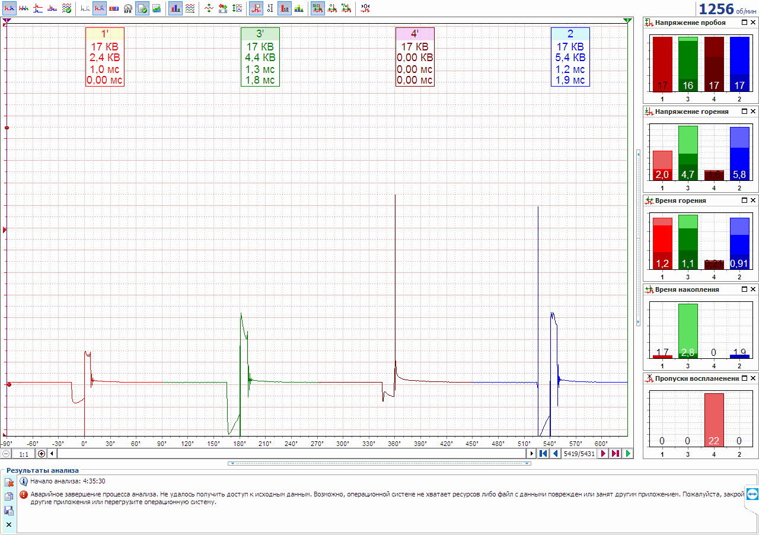Click the blue TeamViewer arrows button at right edge
This screenshot has width=759, height=535.
click(x=752, y=493)
